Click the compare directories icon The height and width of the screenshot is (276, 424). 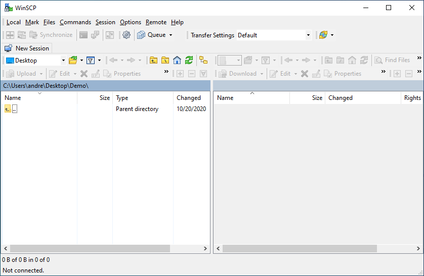click(10, 35)
